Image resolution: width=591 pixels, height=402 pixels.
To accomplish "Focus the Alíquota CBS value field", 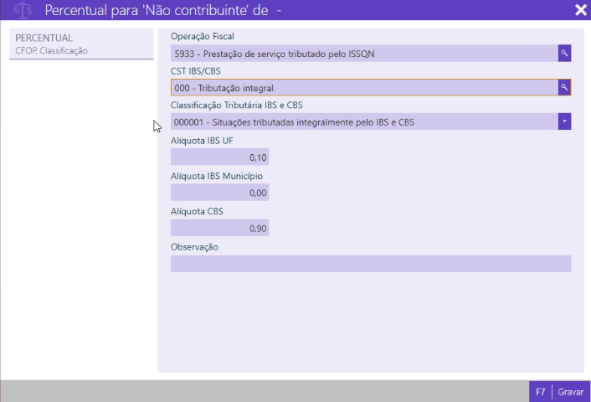I will (219, 229).
